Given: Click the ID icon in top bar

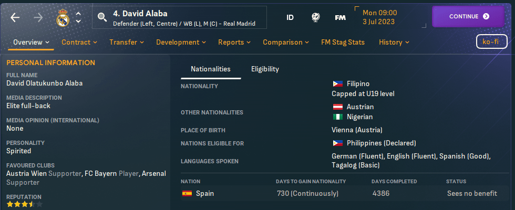Looking at the screenshot, I should 290,17.
